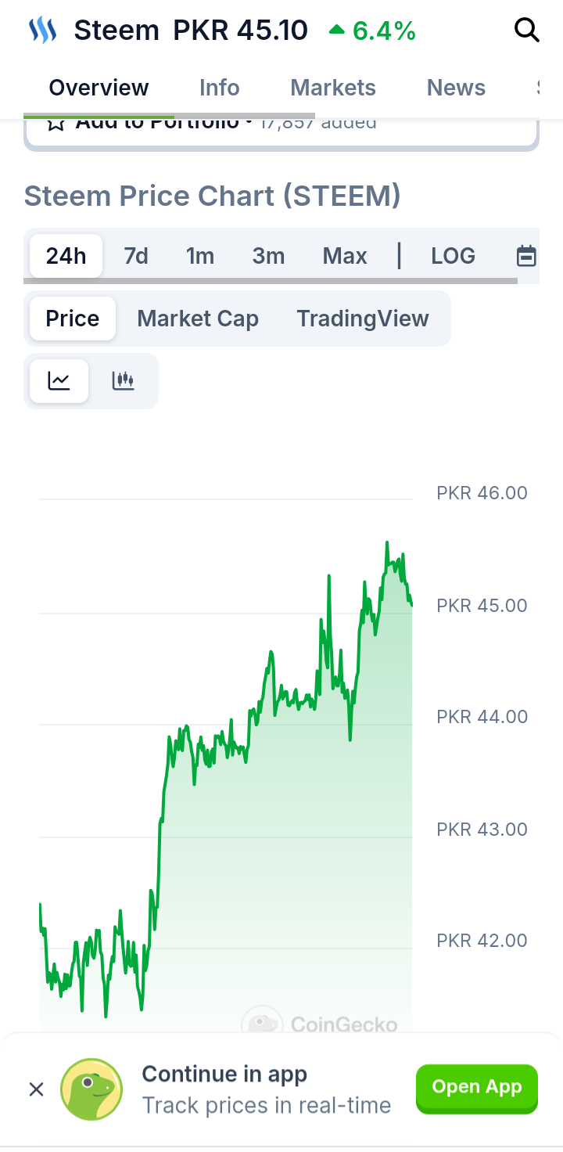
Task: Tap the Steem logo icon
Action: [43, 31]
